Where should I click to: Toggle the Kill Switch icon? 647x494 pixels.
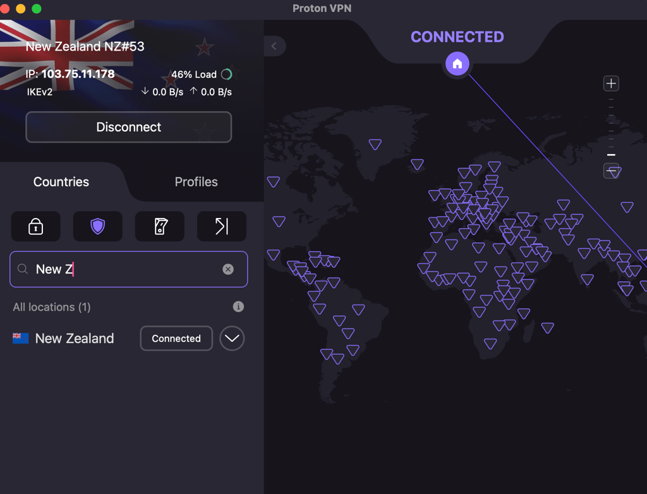160,226
